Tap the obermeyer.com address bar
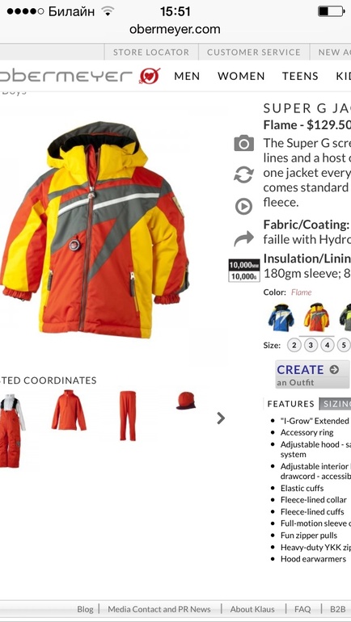The image size is (351, 622). point(175,29)
